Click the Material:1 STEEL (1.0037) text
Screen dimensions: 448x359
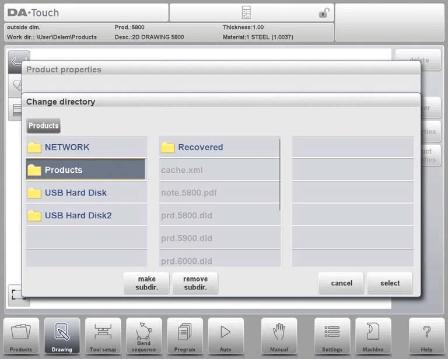258,37
